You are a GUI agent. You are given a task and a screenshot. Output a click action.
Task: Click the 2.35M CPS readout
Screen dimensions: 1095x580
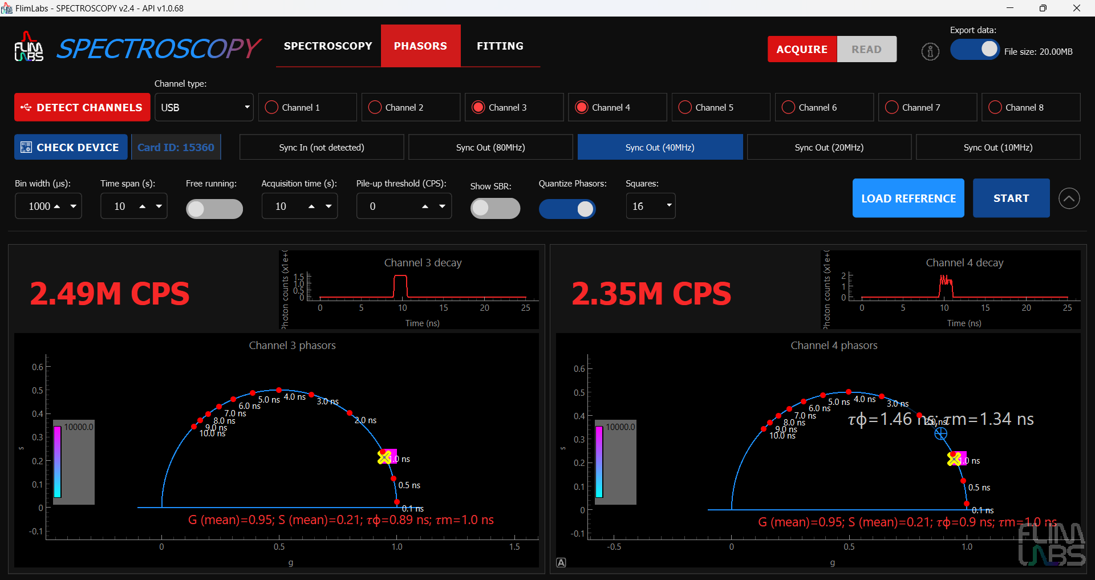pos(651,294)
